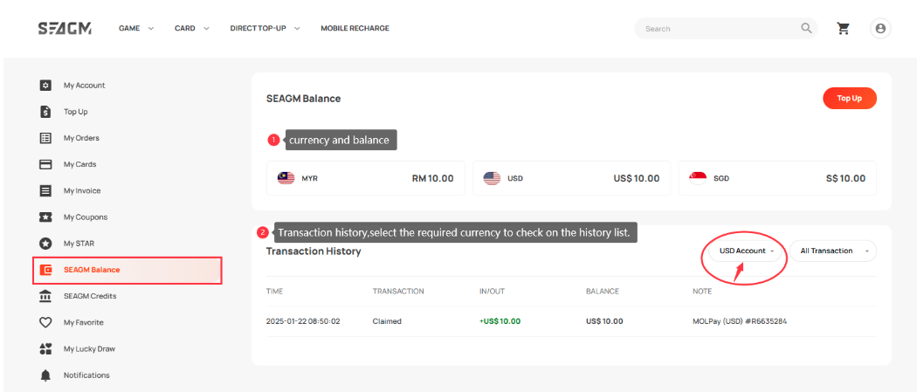Open the DIRECT TOP-UP menu
This screenshot has height=392, width=917.
click(x=265, y=29)
